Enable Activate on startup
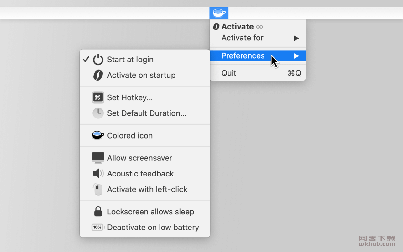This screenshot has width=403, height=252. (145, 75)
